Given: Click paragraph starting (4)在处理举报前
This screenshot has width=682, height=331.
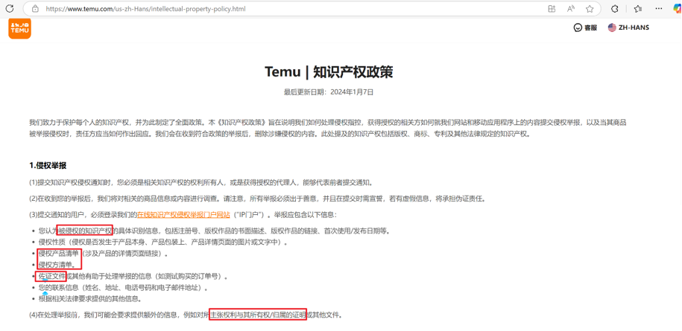Looking at the screenshot, I should 186,315.
